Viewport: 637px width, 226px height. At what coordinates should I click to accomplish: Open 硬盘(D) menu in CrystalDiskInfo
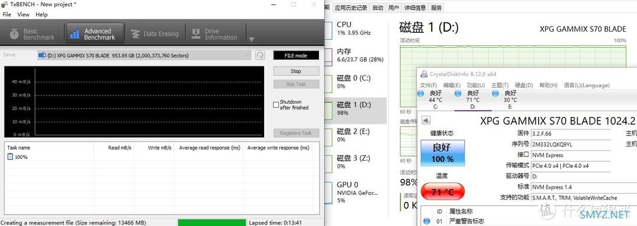point(524,85)
